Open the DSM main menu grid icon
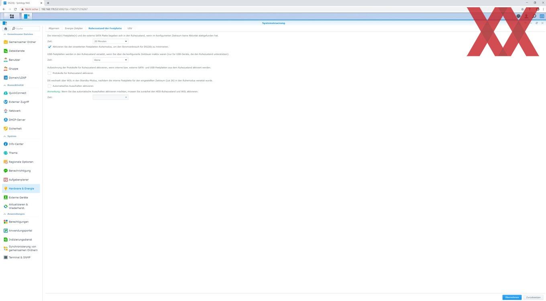The height and width of the screenshot is (301, 546). click(x=12, y=16)
